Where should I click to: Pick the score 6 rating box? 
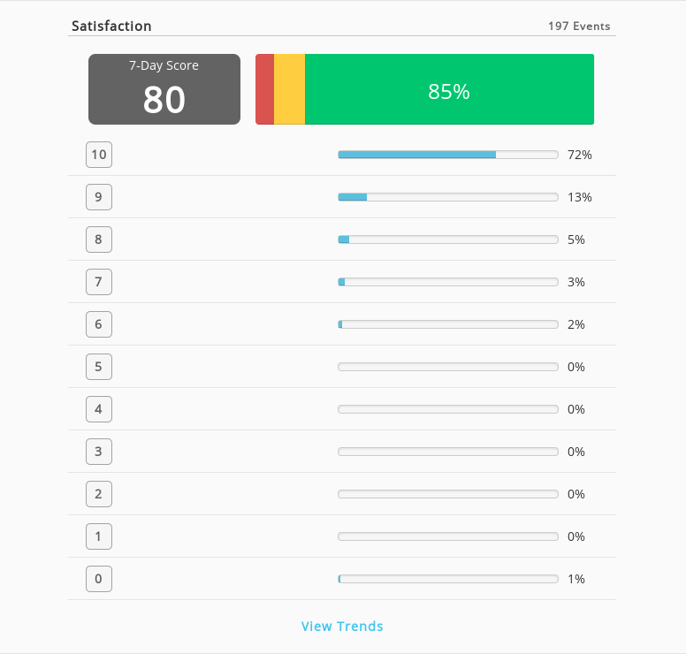pos(99,324)
